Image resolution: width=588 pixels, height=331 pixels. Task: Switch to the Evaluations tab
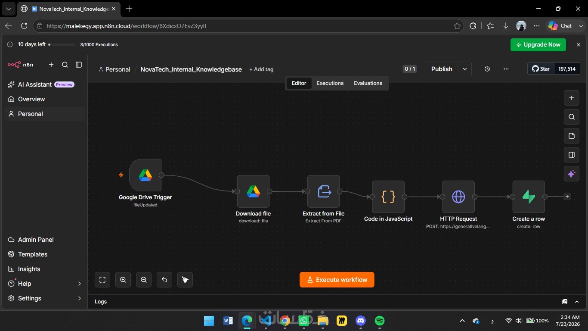point(368,83)
